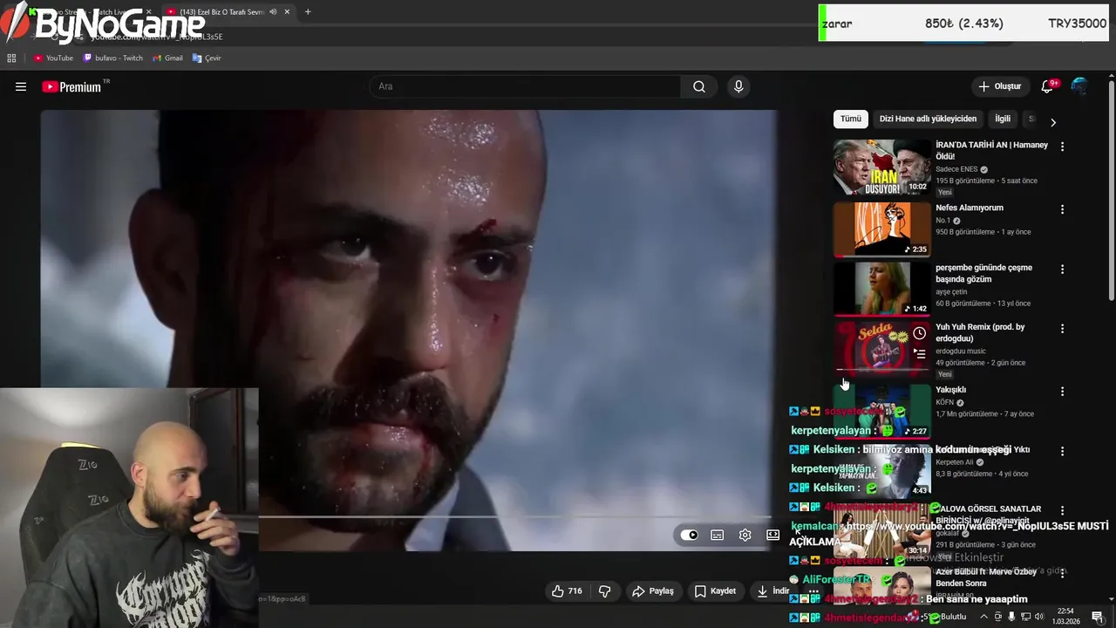
Task: Toggle the autoplay switch in player
Action: tap(690, 535)
